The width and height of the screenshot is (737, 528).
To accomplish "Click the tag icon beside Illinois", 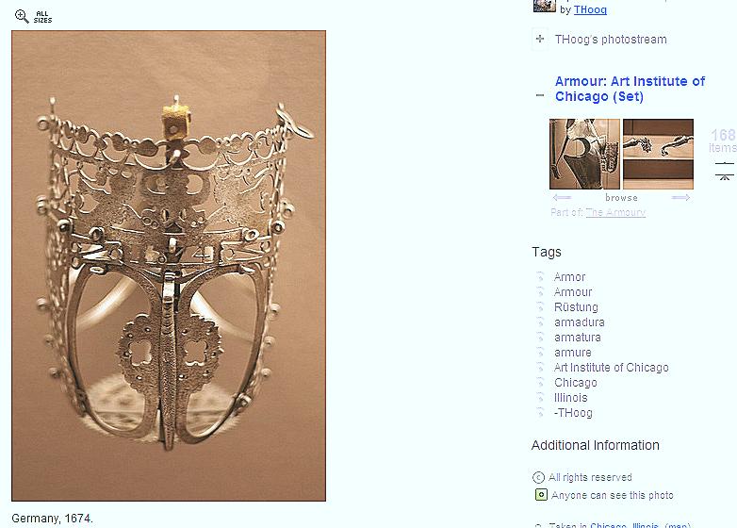I will tap(541, 398).
